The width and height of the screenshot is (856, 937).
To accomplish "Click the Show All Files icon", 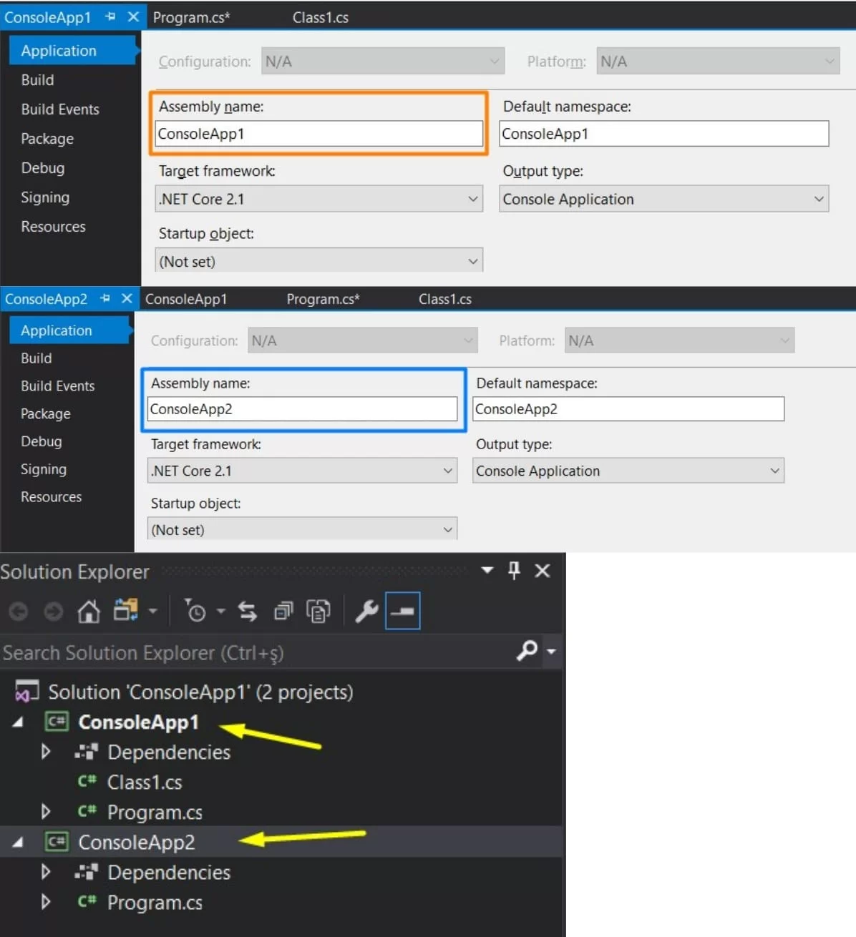I will coord(318,612).
